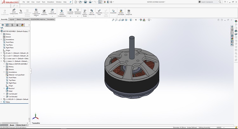Viewport: 238px width, 129px height.
Task: Open the Move Component dropdown arrow
Action: (x=52, y=16)
